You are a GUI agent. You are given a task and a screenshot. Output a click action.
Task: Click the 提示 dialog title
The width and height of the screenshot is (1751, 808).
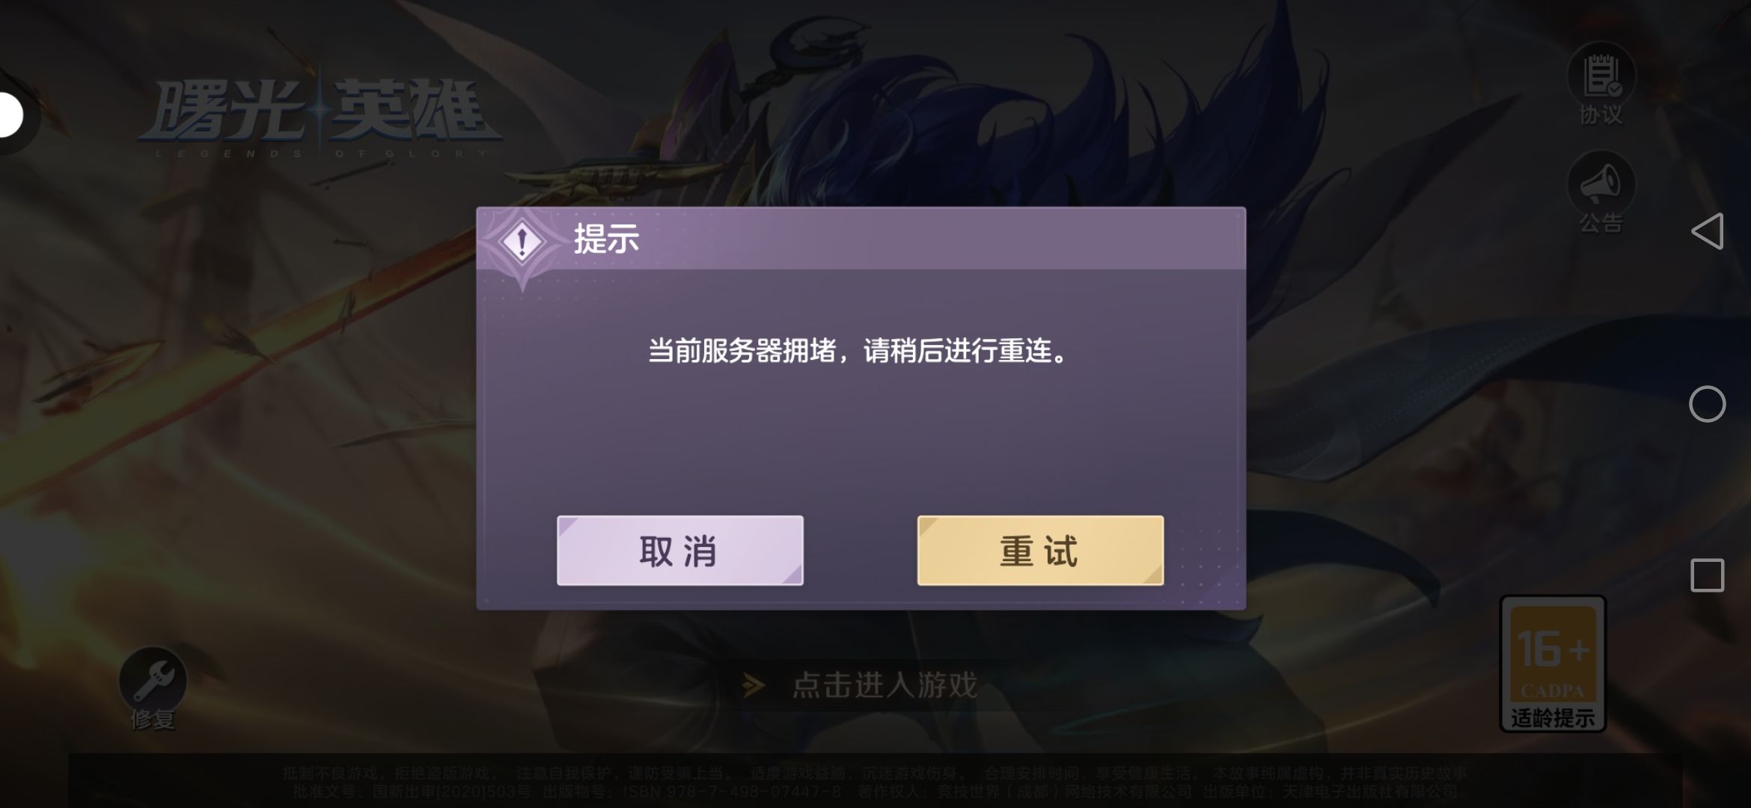coord(606,239)
